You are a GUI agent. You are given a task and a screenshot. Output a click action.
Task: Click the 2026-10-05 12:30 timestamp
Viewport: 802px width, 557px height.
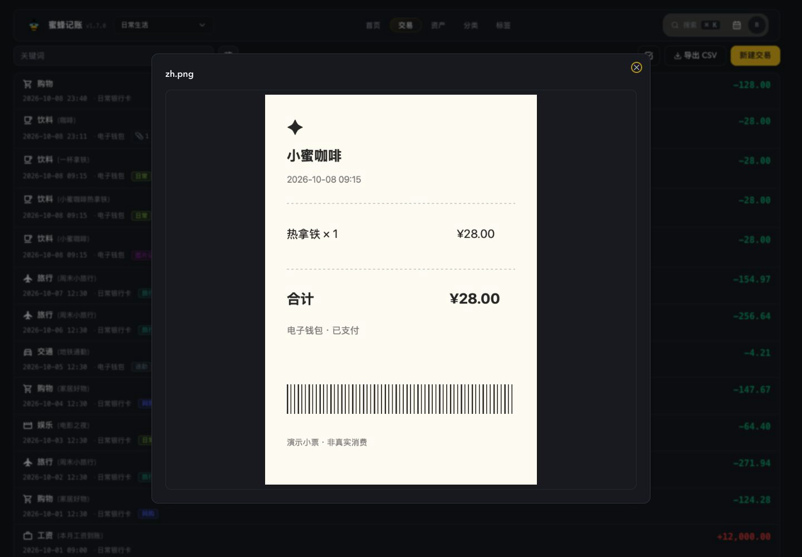55,367
